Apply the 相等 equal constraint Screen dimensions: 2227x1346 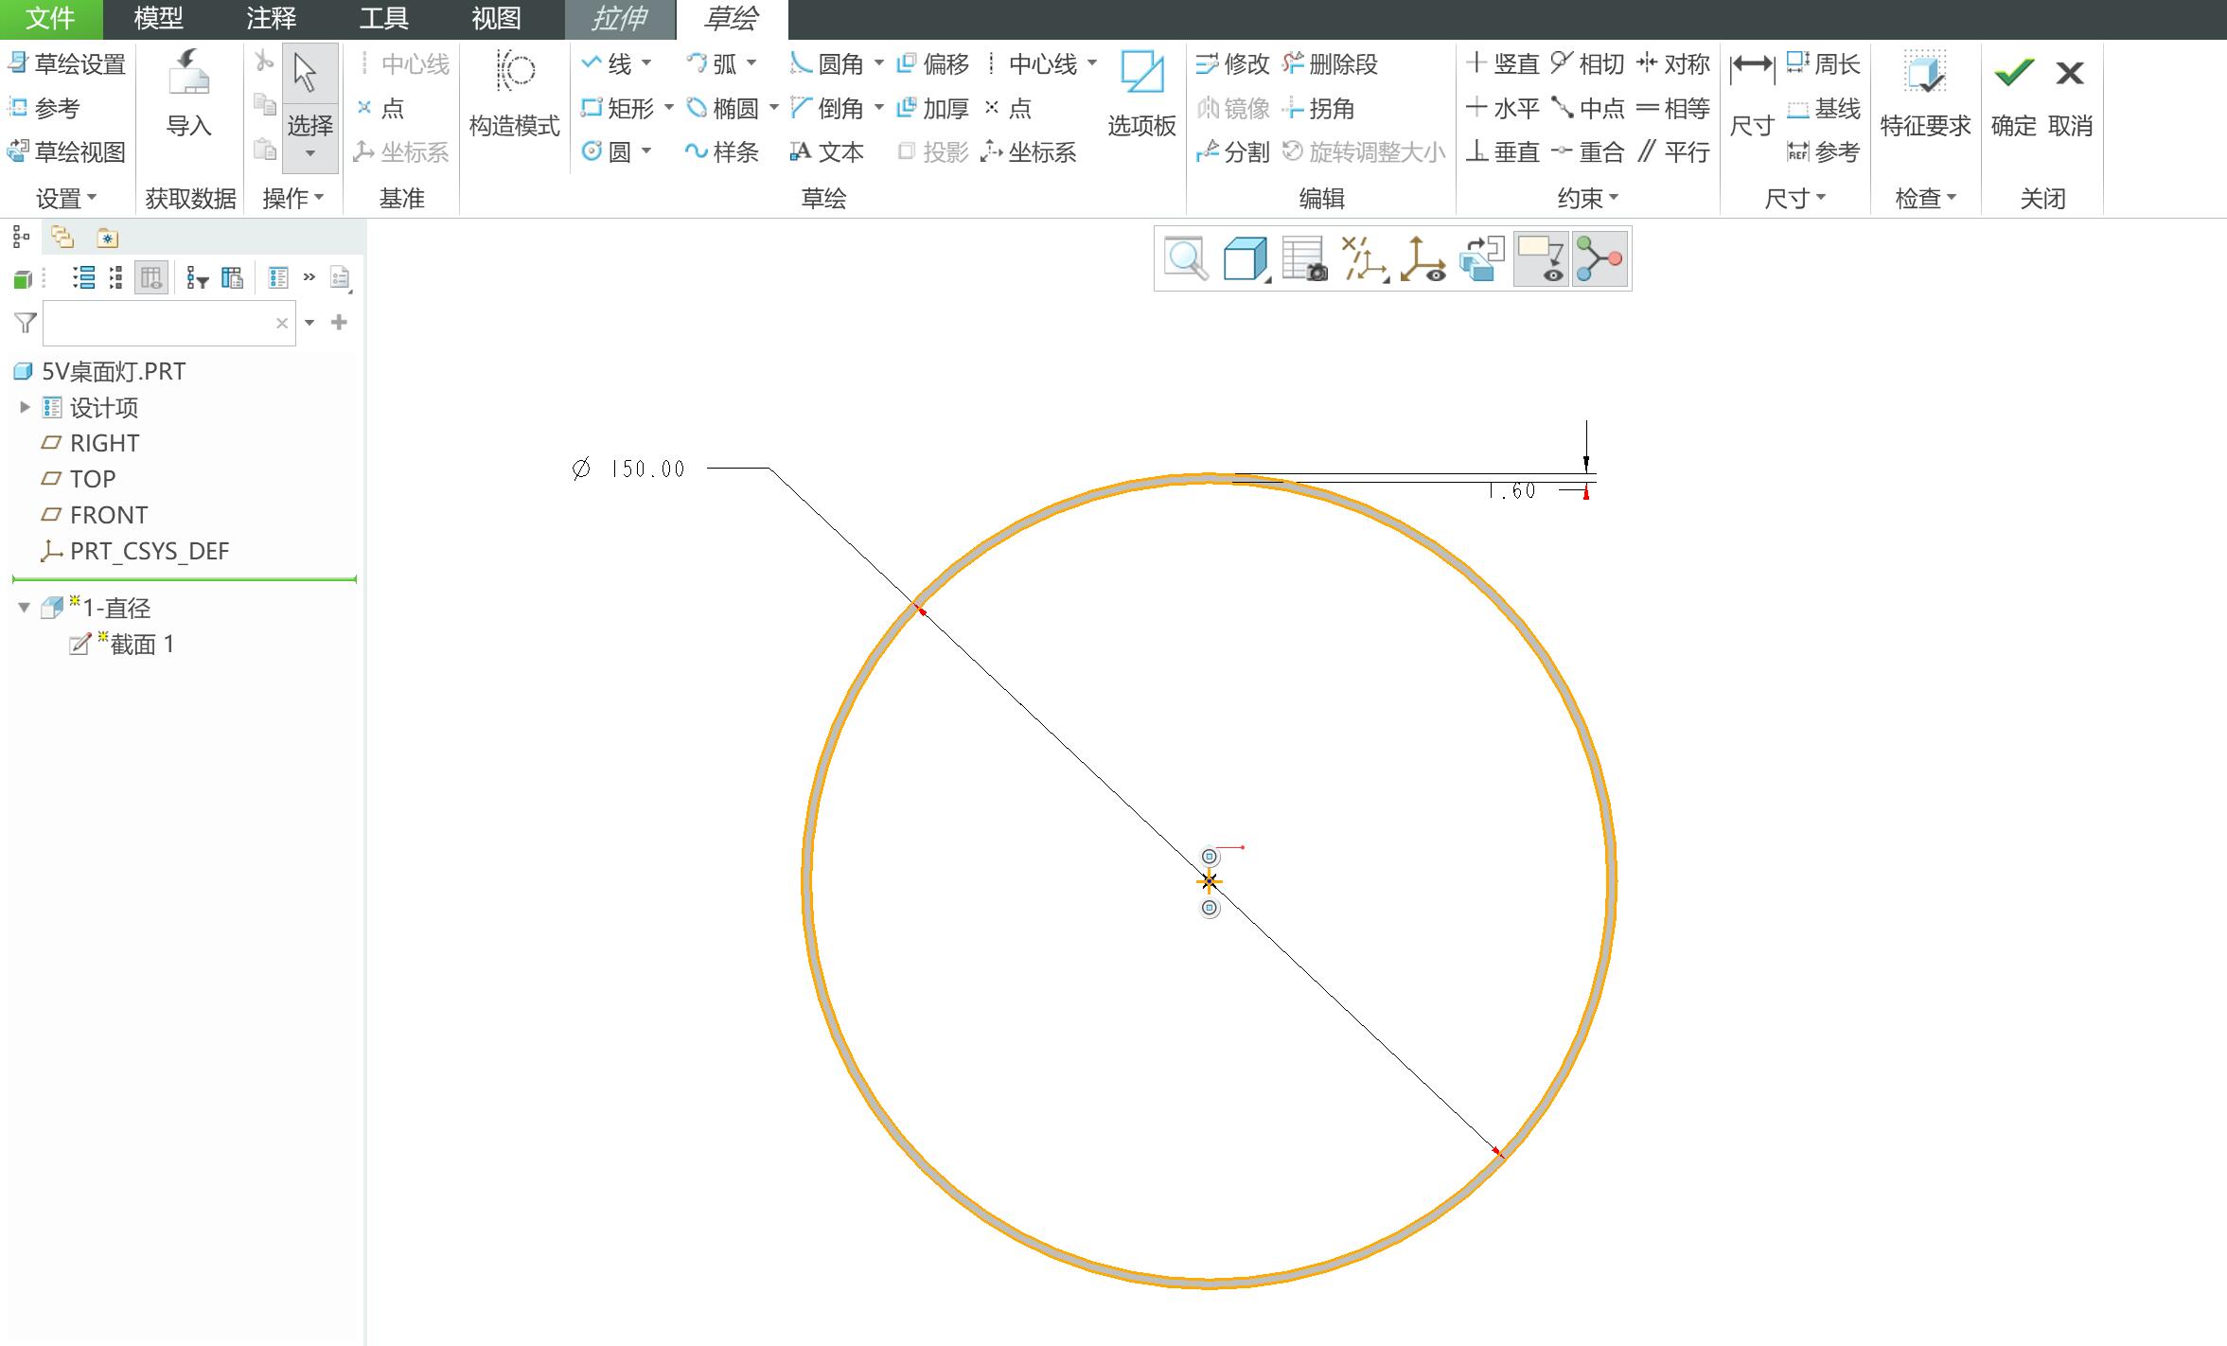coord(1672,108)
